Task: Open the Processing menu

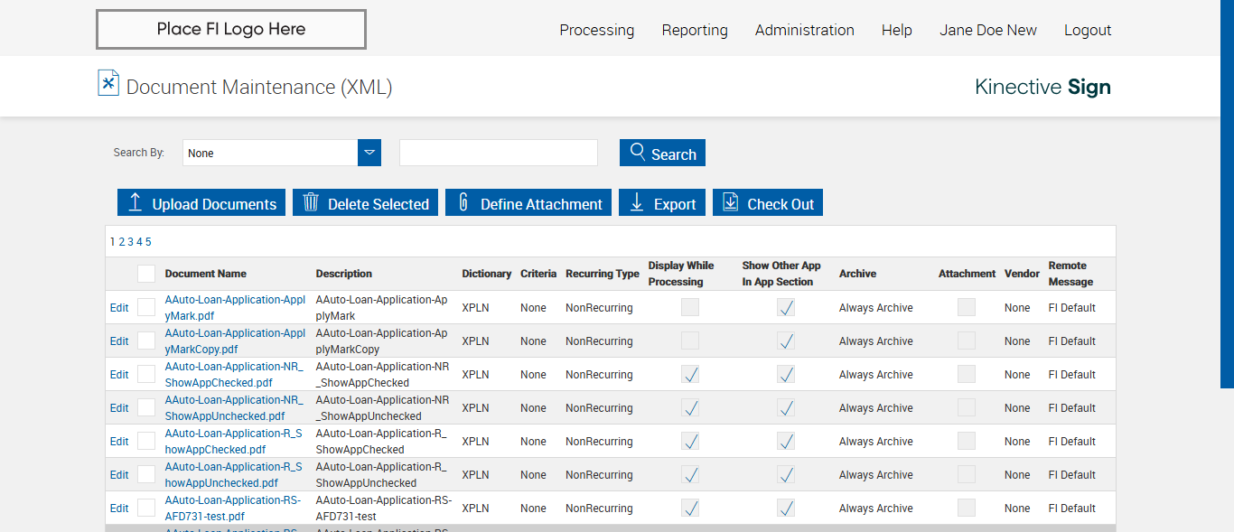Action: point(596,30)
